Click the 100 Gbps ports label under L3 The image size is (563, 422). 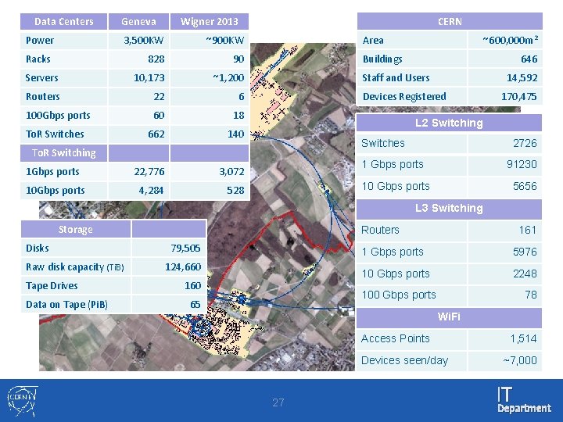click(399, 295)
